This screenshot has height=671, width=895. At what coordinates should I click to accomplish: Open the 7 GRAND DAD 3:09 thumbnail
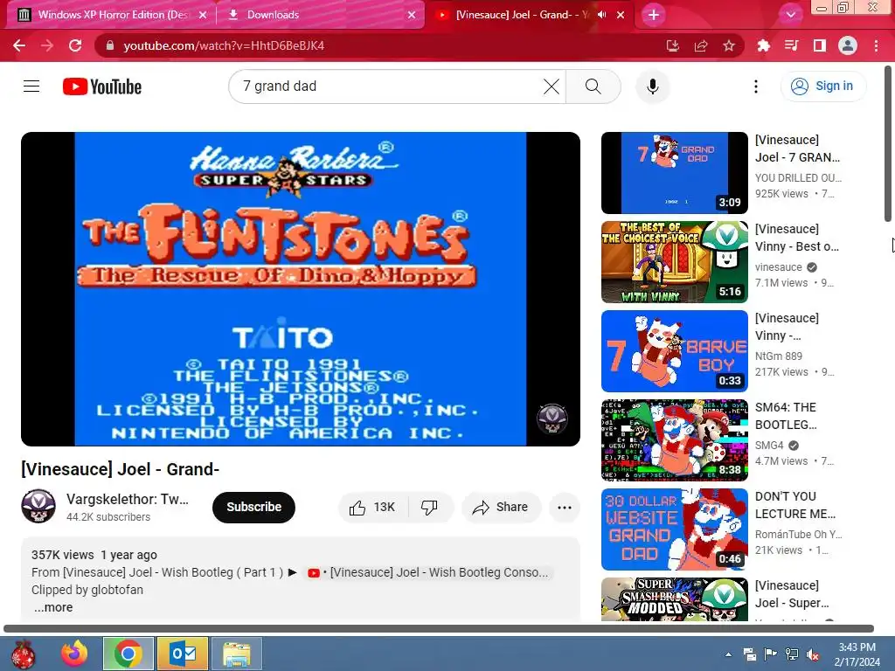(674, 173)
